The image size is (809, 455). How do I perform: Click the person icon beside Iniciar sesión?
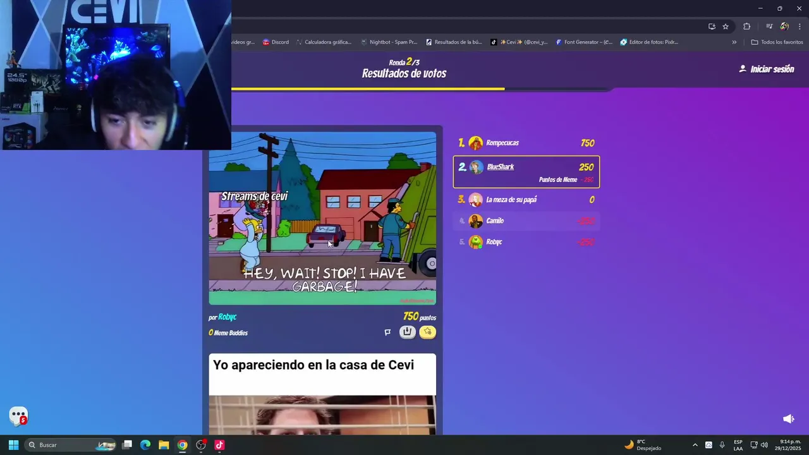click(743, 69)
